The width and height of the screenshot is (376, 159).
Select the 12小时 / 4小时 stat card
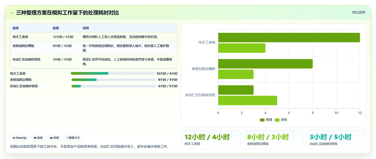click(x=211, y=140)
